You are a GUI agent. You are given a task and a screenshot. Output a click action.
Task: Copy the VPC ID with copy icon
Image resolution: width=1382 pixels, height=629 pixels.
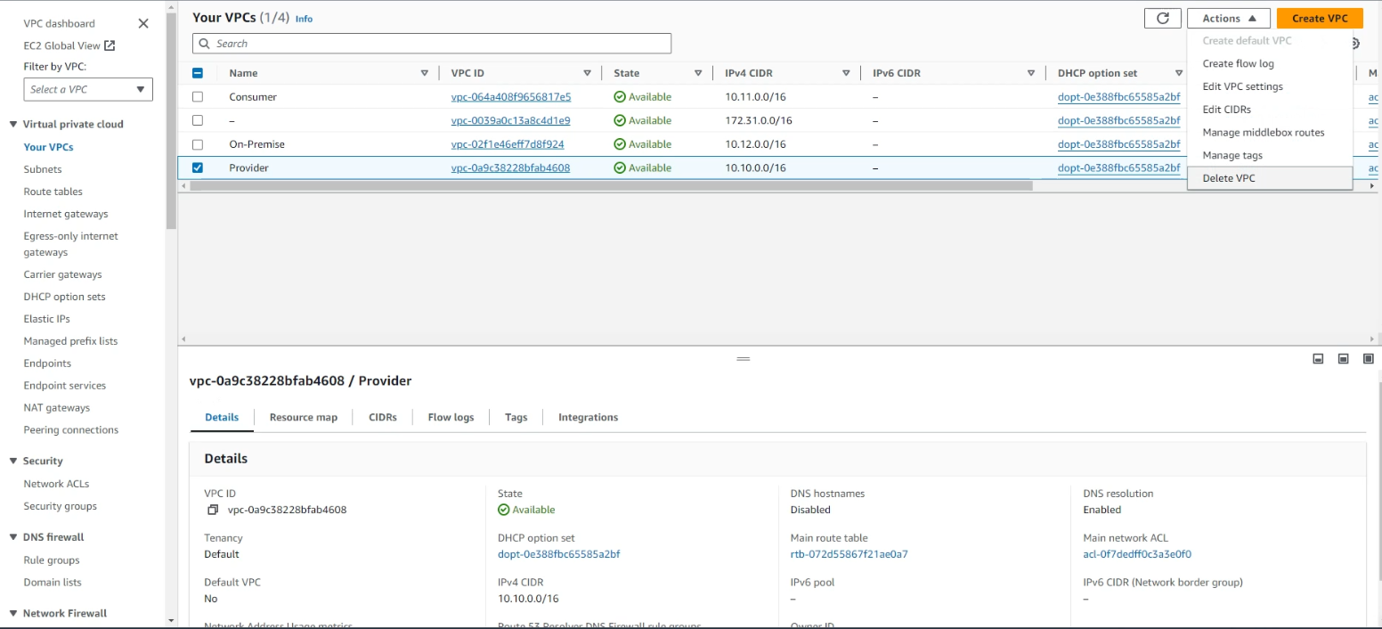(x=213, y=511)
